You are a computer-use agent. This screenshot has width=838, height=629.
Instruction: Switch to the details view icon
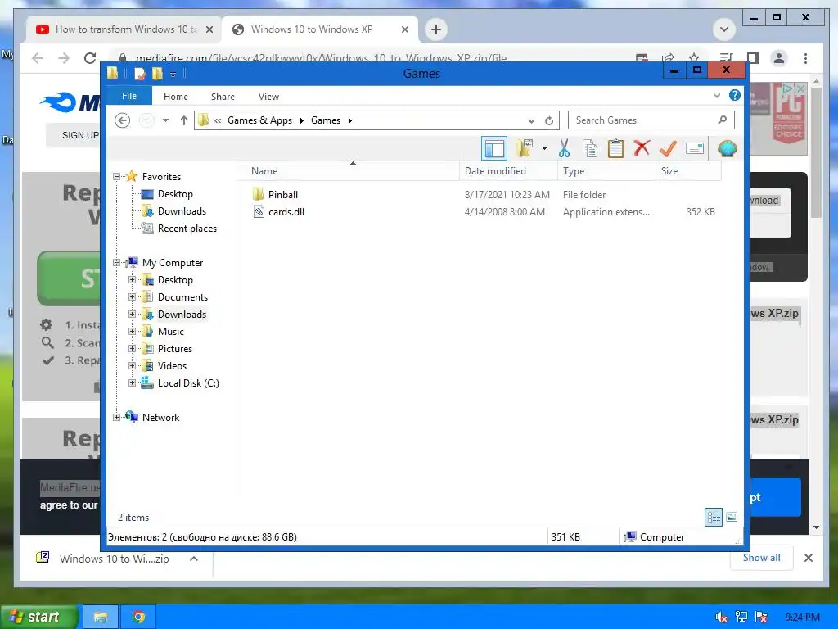pyautogui.click(x=714, y=517)
